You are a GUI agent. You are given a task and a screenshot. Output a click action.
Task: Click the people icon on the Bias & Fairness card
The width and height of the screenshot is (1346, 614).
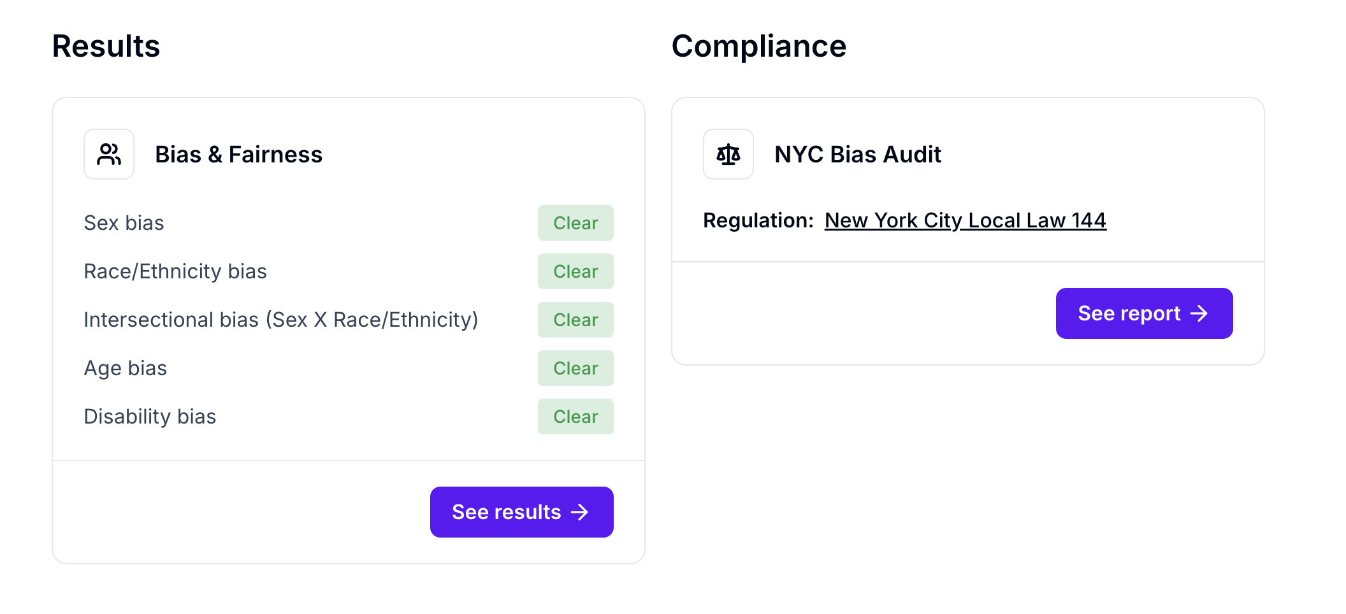pos(109,153)
